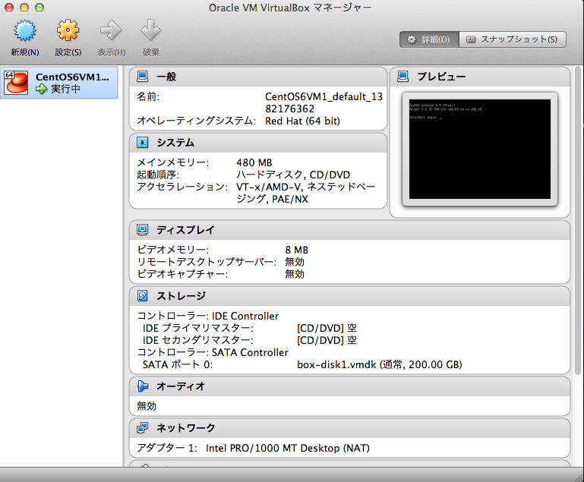This screenshot has height=482, width=584.
Task: Switch to Details (詳細) view button
Action: tap(429, 39)
